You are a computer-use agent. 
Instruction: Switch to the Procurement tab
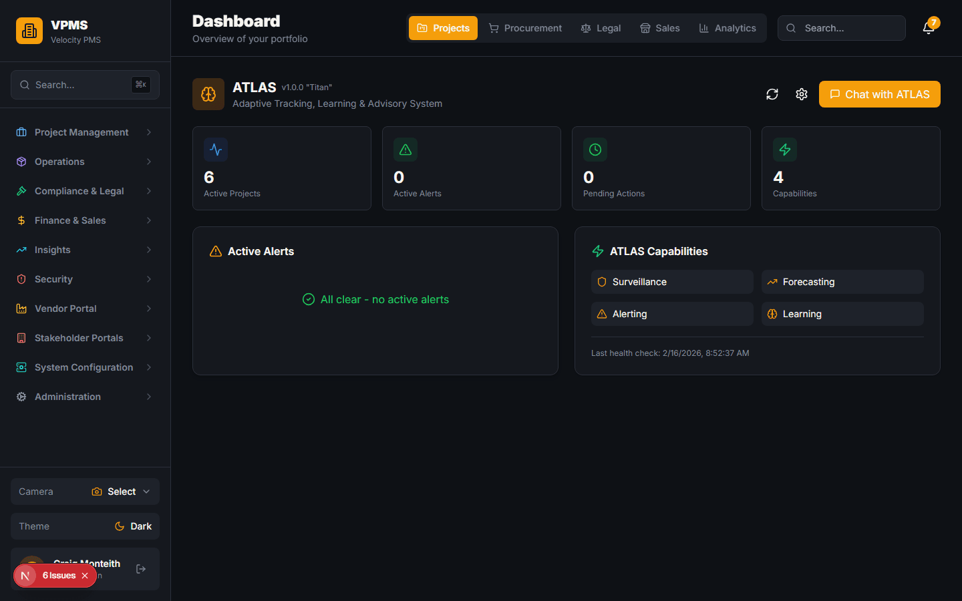[x=525, y=28]
